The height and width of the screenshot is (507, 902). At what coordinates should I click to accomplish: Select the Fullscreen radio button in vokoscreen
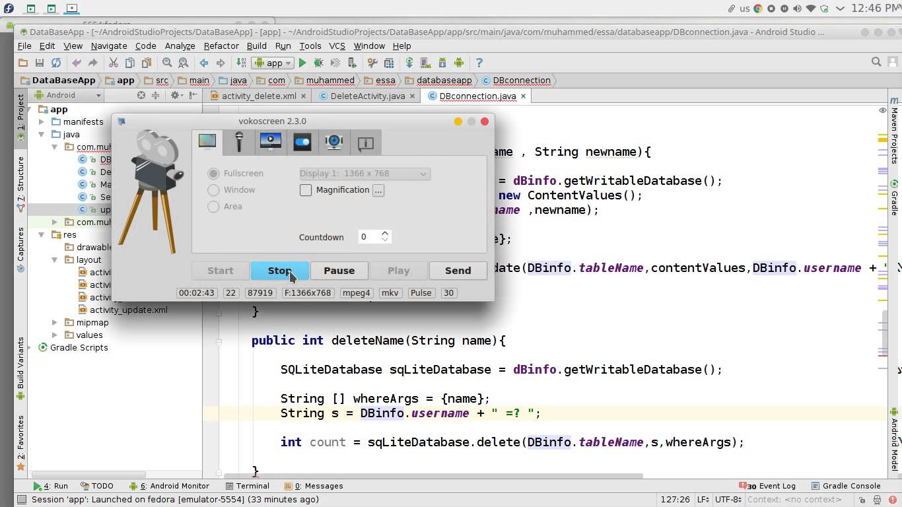point(213,174)
